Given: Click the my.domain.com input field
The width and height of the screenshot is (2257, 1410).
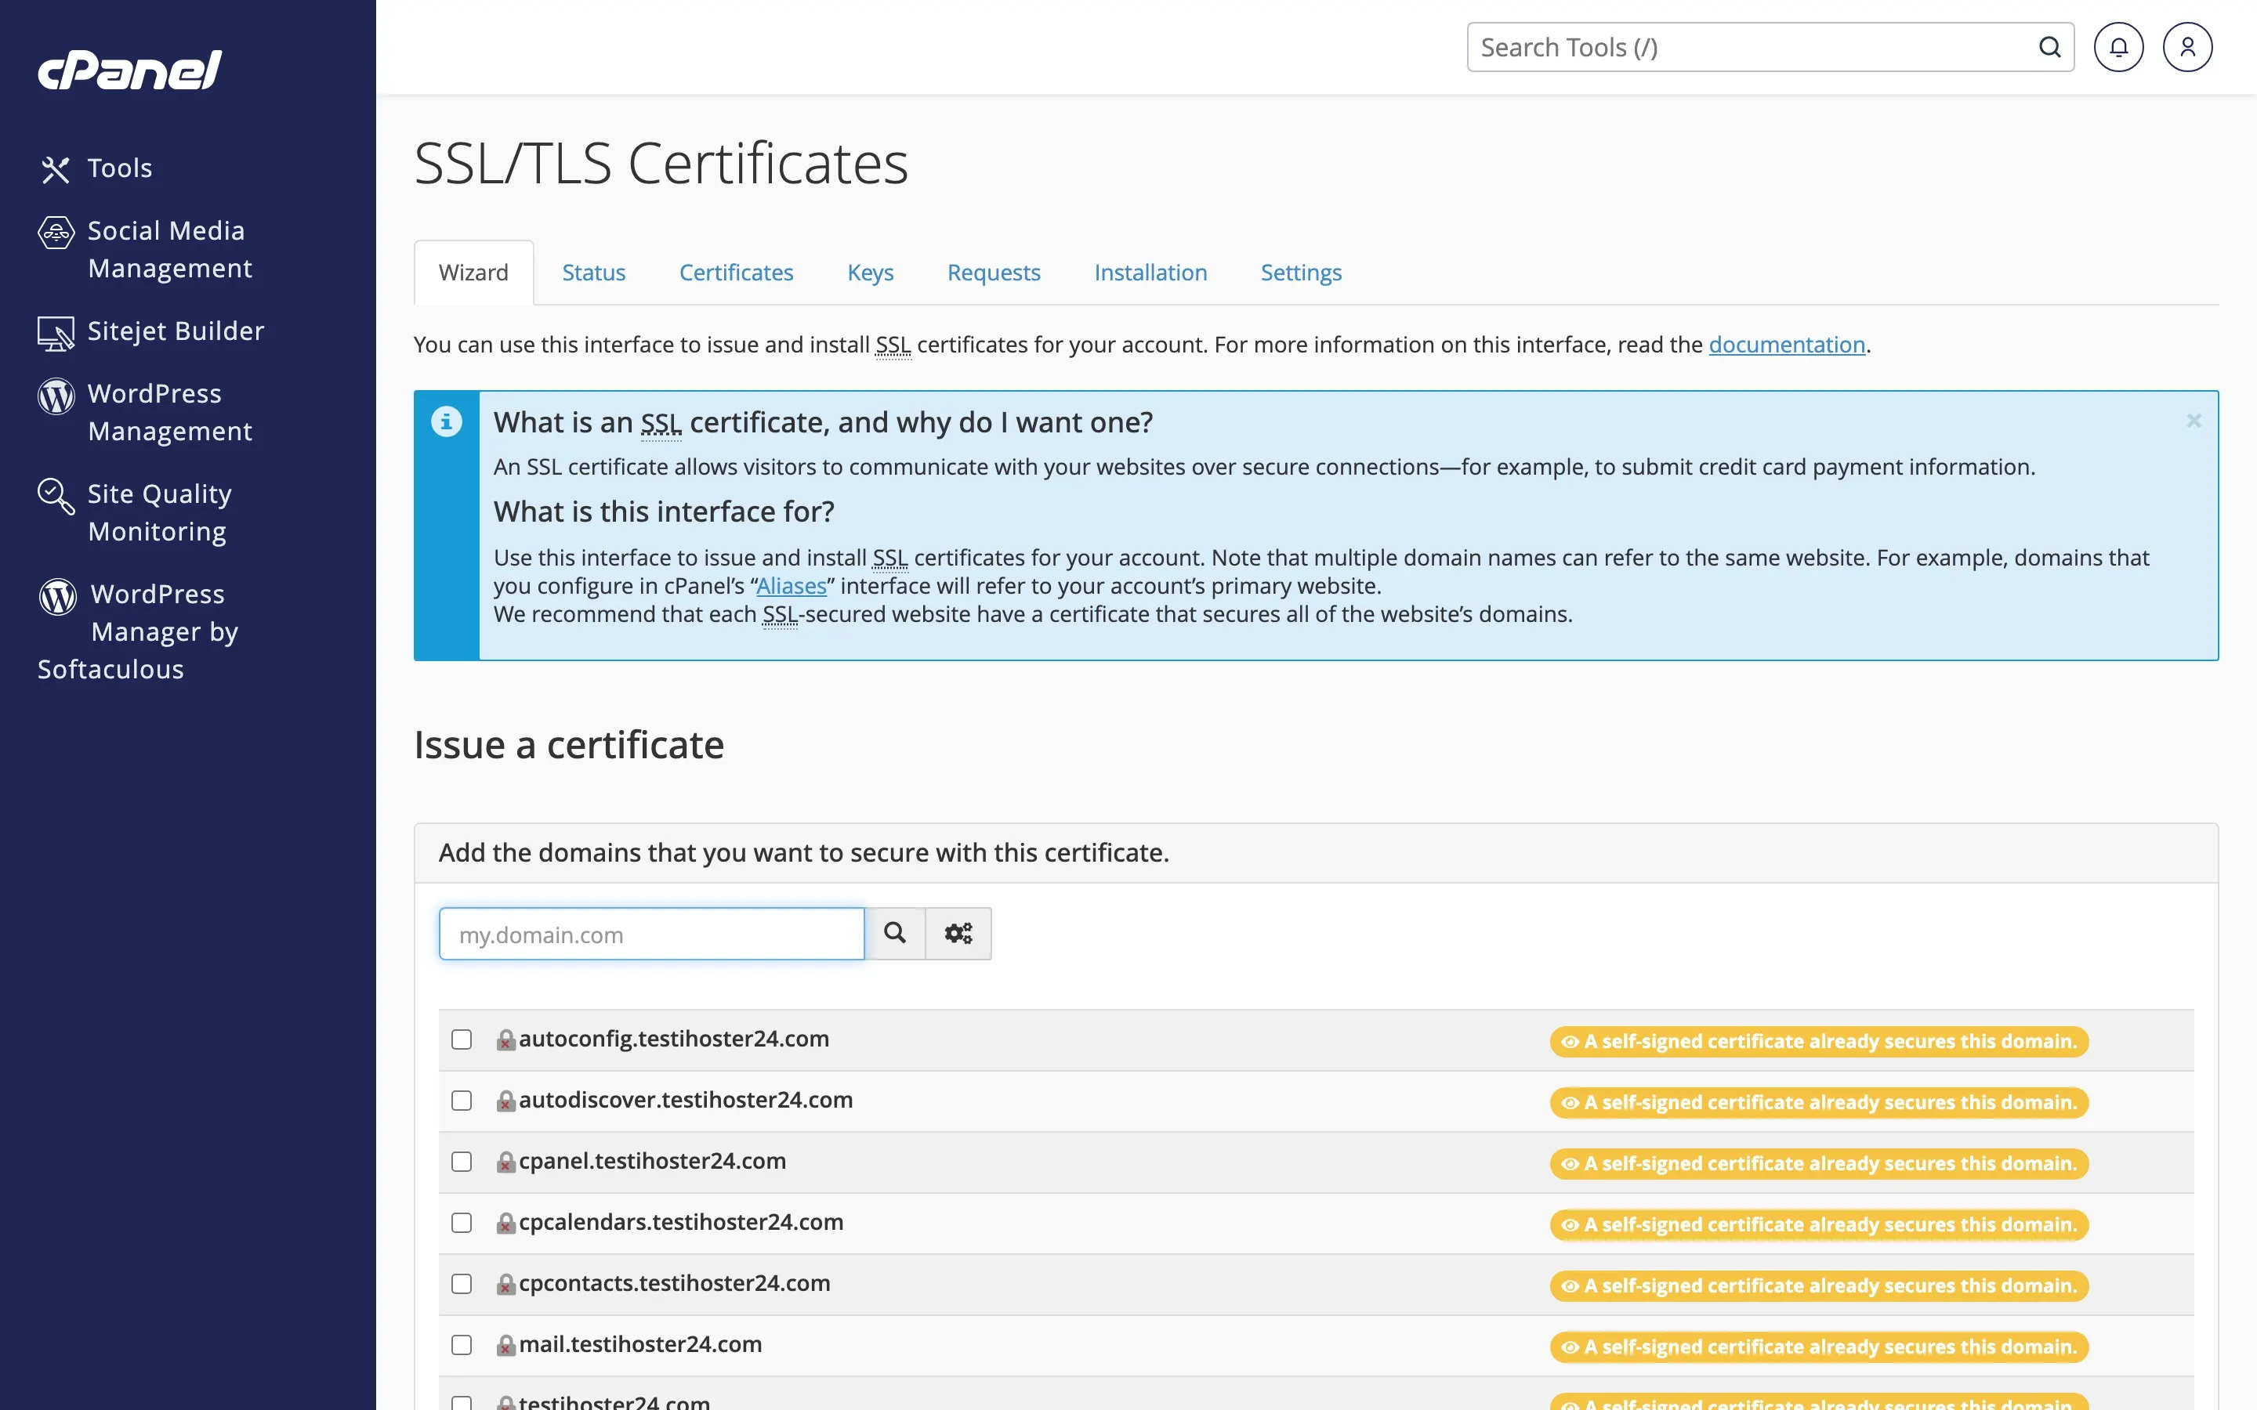Looking at the screenshot, I should tap(652, 934).
